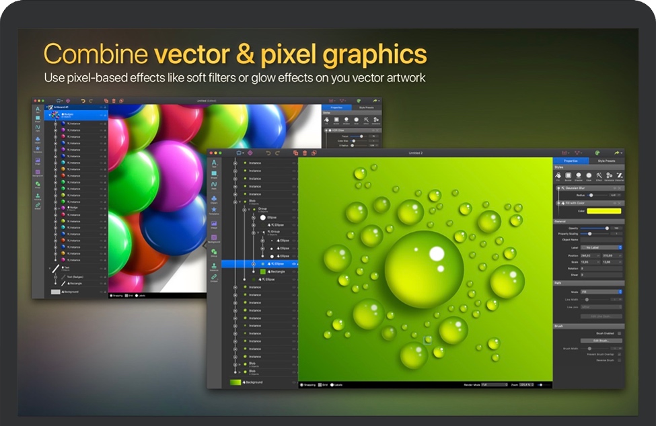The height and width of the screenshot is (426, 656).
Task: Add a Shadow style from Styles row
Action: (x=579, y=176)
